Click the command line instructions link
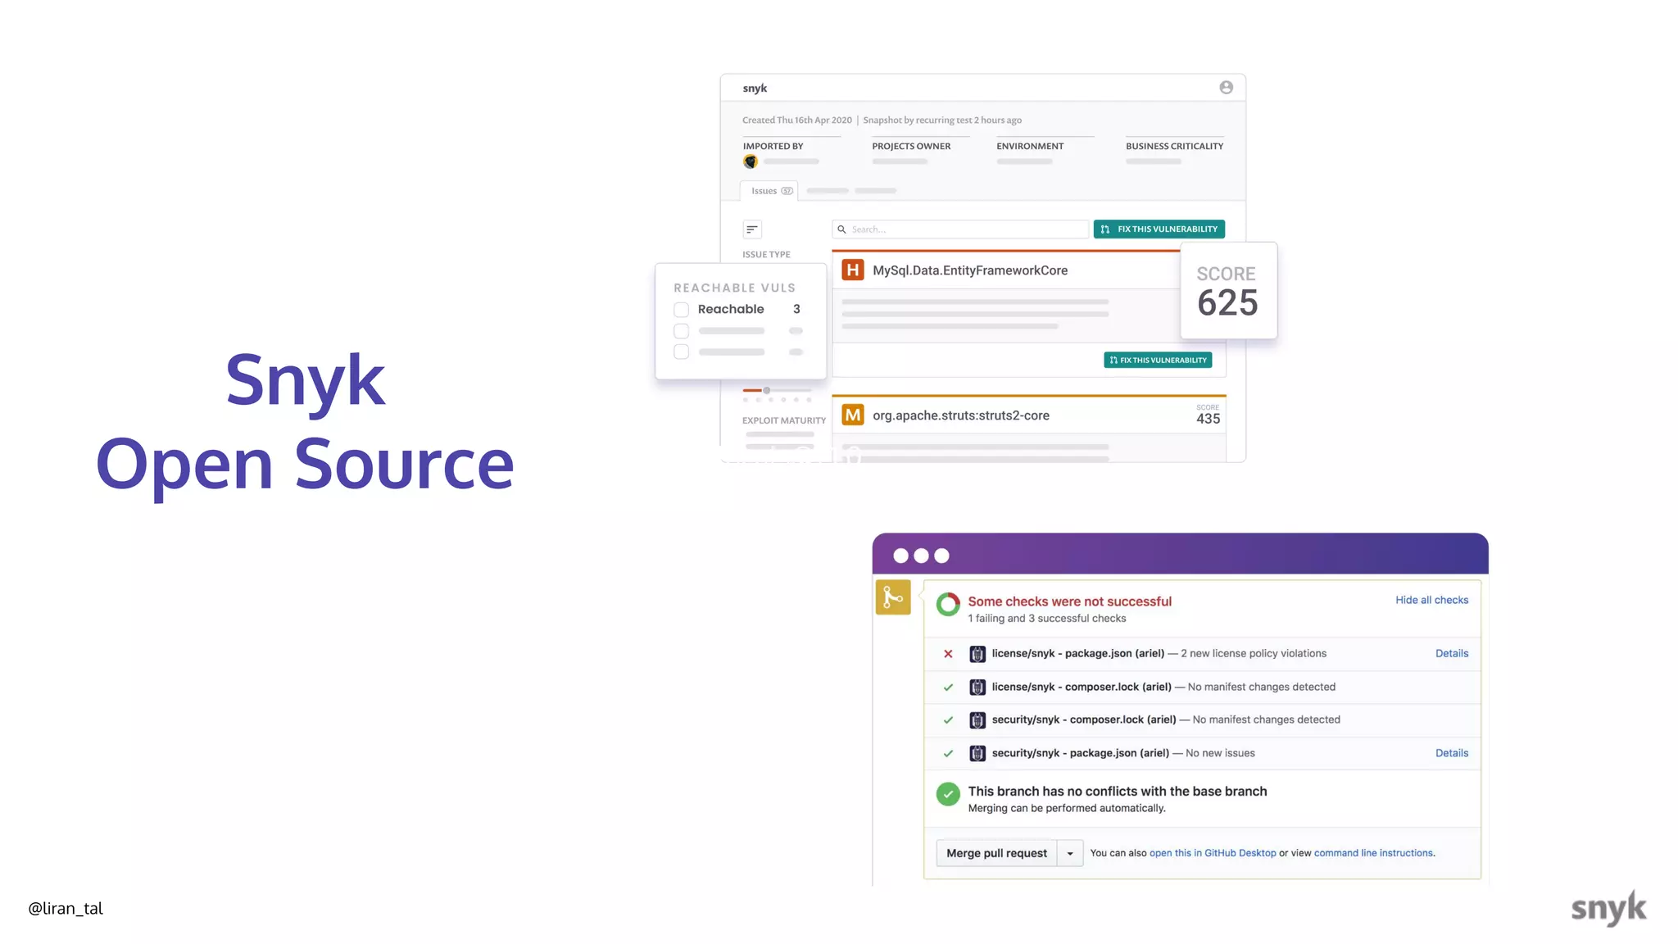The image size is (1678, 944). coord(1373,853)
